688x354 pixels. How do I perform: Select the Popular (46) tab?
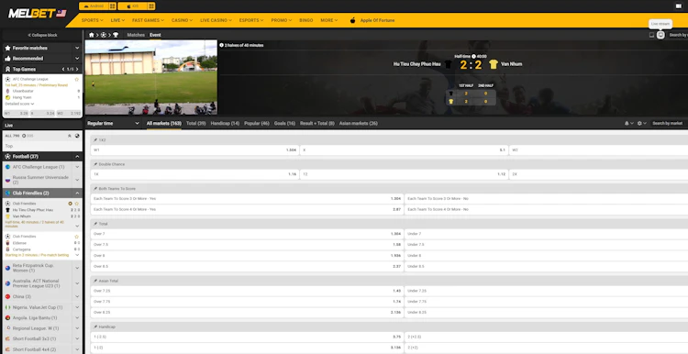tap(257, 123)
